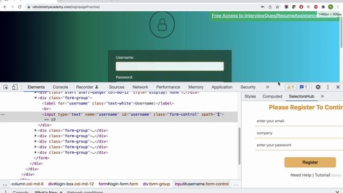
Task: Show hidden breadcrumbs at the right end
Action: pyautogui.click(x=236, y=184)
